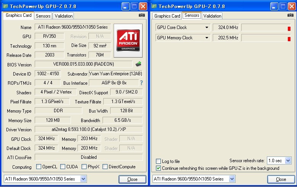The width and height of the screenshot is (297, 187).
Task: Click the Device ID value 1002 - 4150
Action: pos(48,74)
